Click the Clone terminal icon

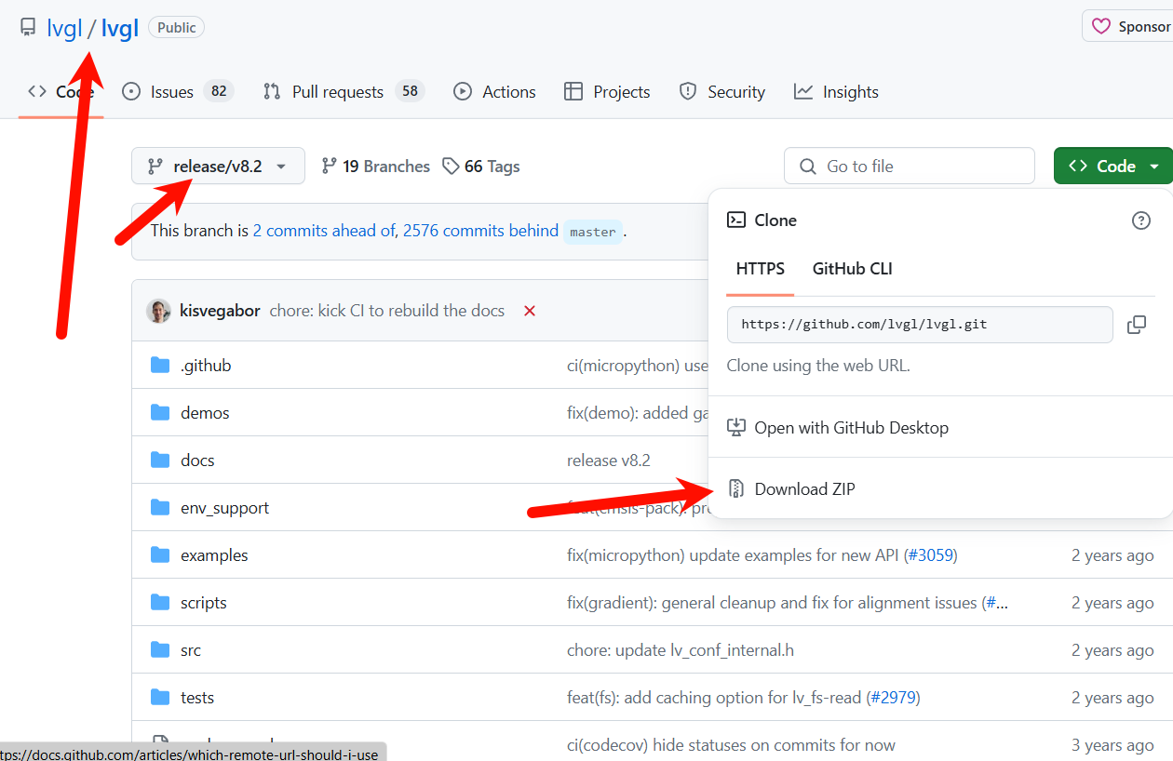point(735,220)
